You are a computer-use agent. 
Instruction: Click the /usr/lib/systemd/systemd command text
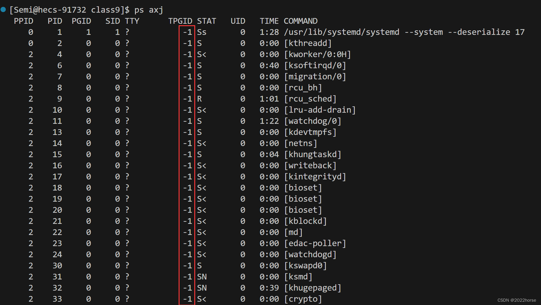pos(342,32)
